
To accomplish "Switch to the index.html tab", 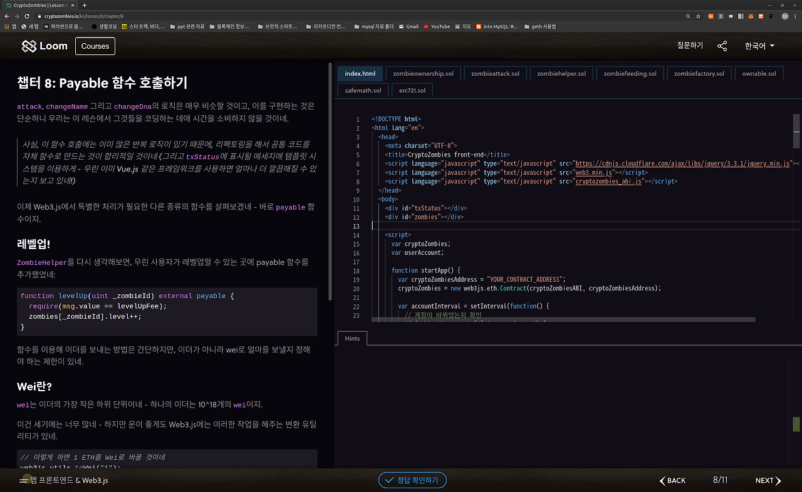I will tap(360, 73).
